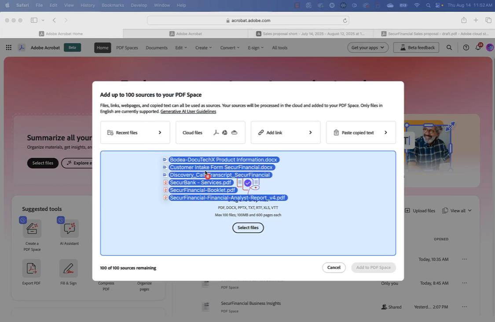Open the Cloud files option
Screen dimensions: 495x322
click(x=210, y=132)
